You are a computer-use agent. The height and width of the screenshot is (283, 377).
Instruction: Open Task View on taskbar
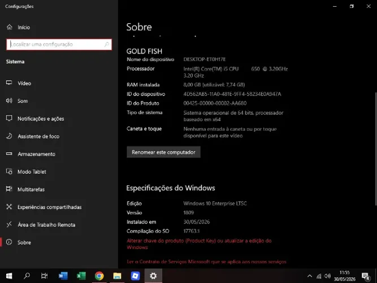45,276
